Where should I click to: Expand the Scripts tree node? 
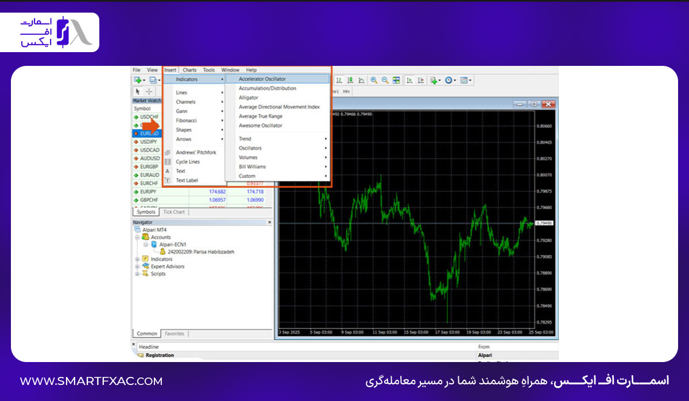pyautogui.click(x=137, y=274)
